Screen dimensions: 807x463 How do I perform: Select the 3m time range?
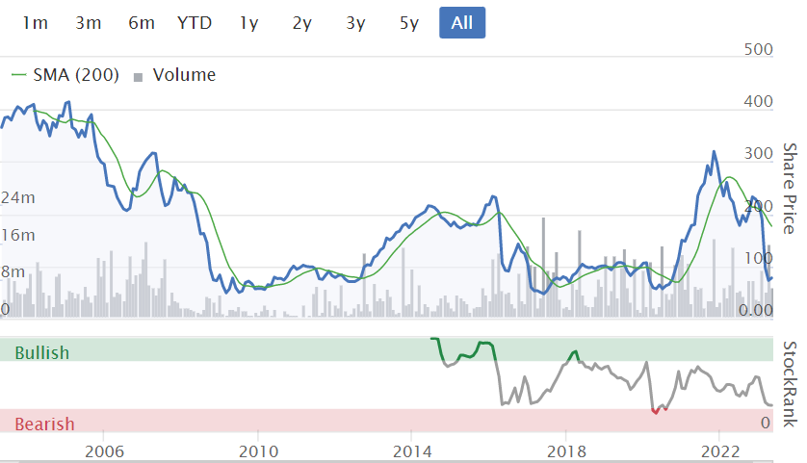point(88,23)
